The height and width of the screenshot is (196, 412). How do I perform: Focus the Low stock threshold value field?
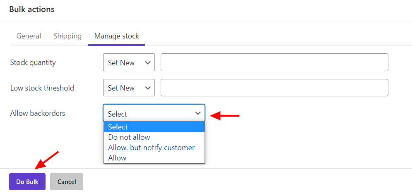click(274, 88)
